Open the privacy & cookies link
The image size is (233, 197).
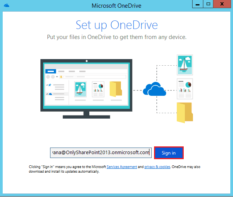point(157,167)
